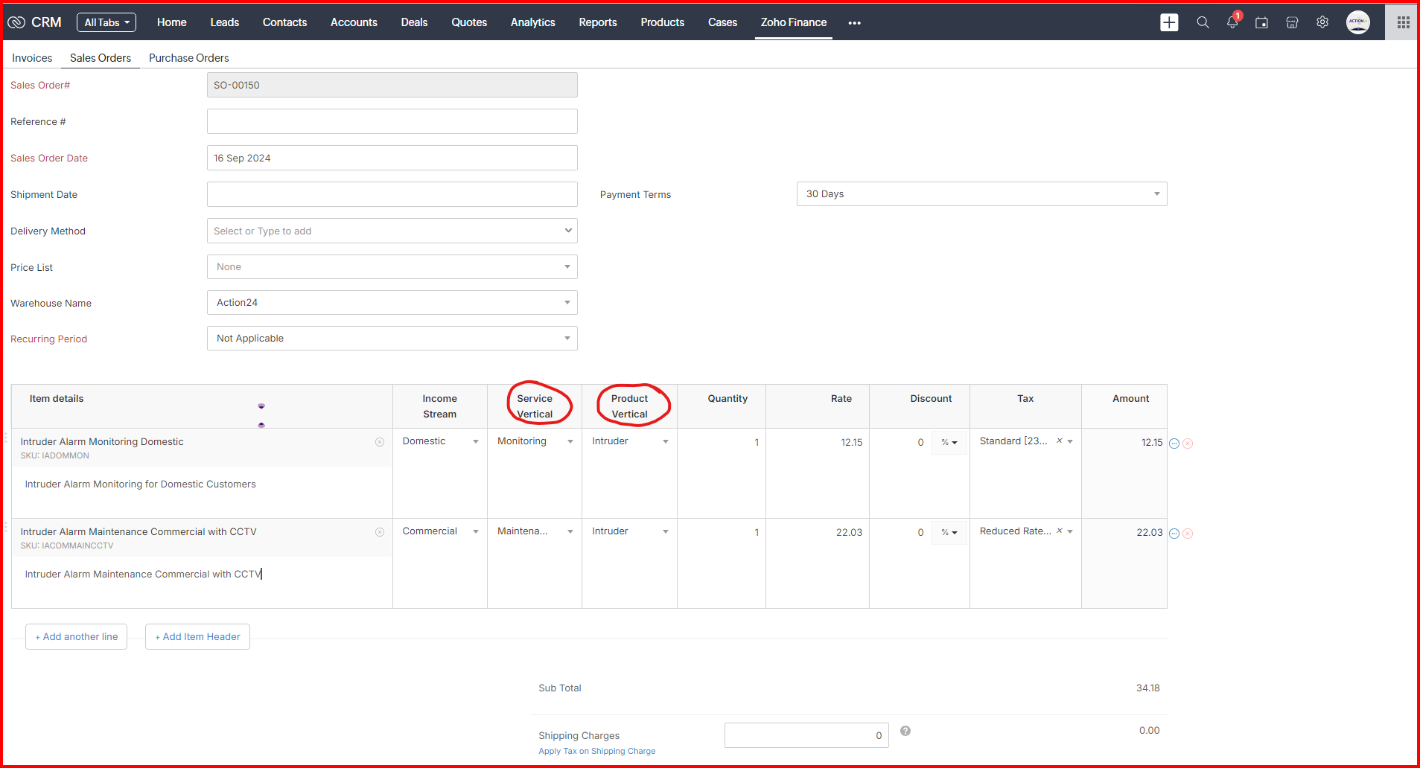Click more options icon on first line item
The height and width of the screenshot is (768, 1420).
point(1174,444)
